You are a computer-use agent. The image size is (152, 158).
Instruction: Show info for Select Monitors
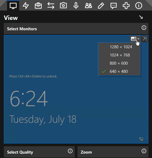click(144, 28)
